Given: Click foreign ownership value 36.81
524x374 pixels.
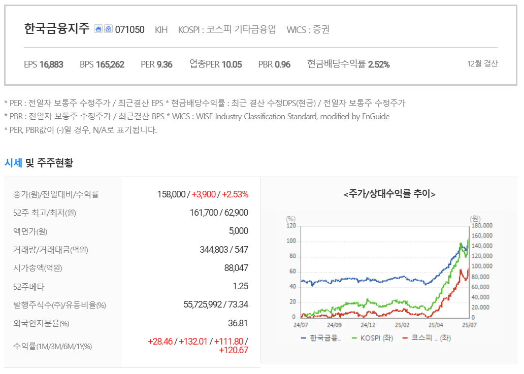Looking at the screenshot, I should point(238,323).
